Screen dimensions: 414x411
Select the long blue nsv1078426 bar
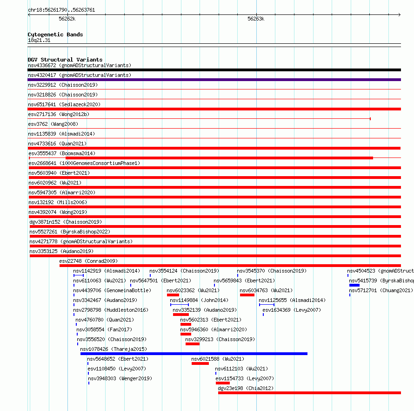coord(194,354)
